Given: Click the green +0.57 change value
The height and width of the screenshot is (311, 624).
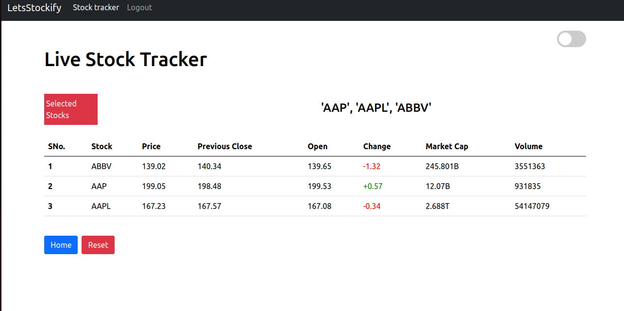Looking at the screenshot, I should [372, 186].
